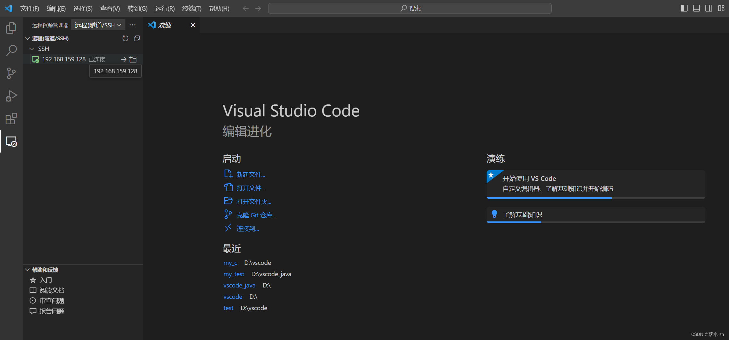Open recent folder vscode_java
The image size is (729, 340).
[239, 285]
